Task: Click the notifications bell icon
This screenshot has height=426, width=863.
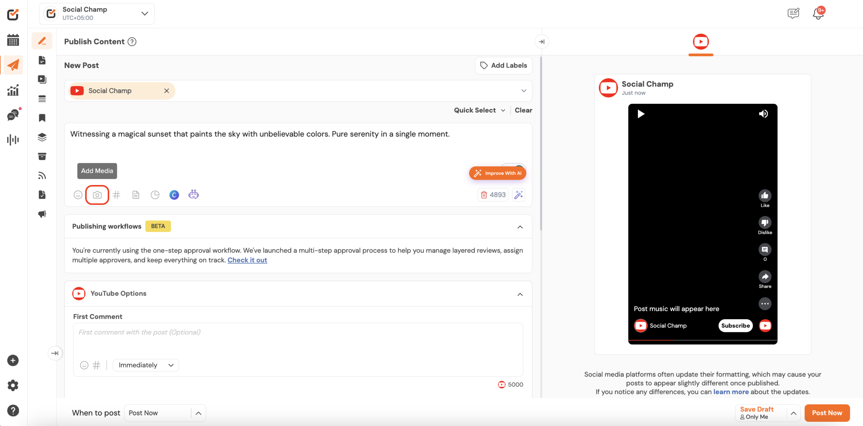Action: (x=818, y=13)
